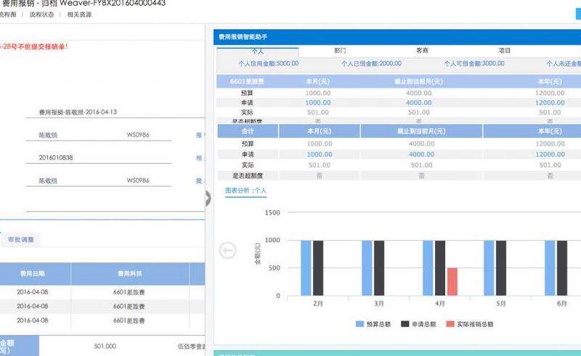Viewport: 581px width, 356px height.
Task: Open 本年 申请 12000.00 link in 合计 table
Action: 549,154
